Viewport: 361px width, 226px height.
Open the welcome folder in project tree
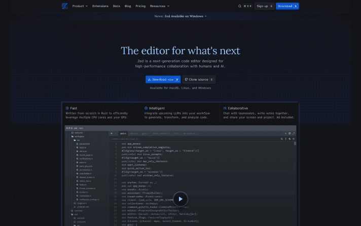tap(77, 133)
